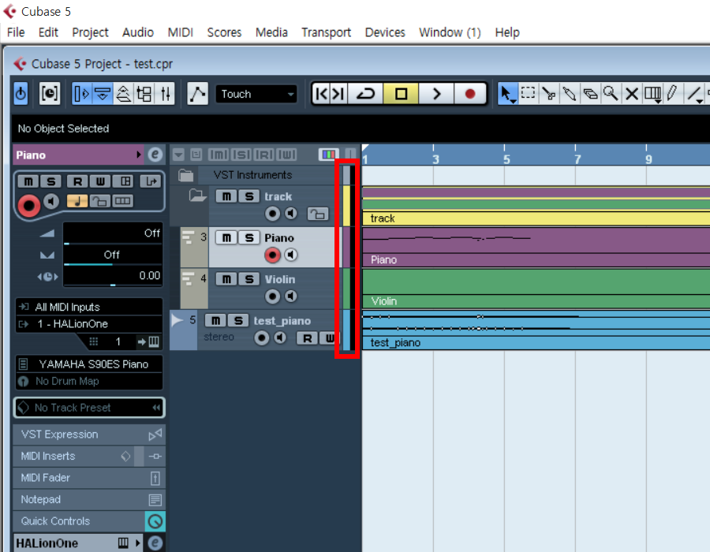Viewport: 710px width, 552px height.
Task: Solo the folder track named track
Action: tap(249, 196)
